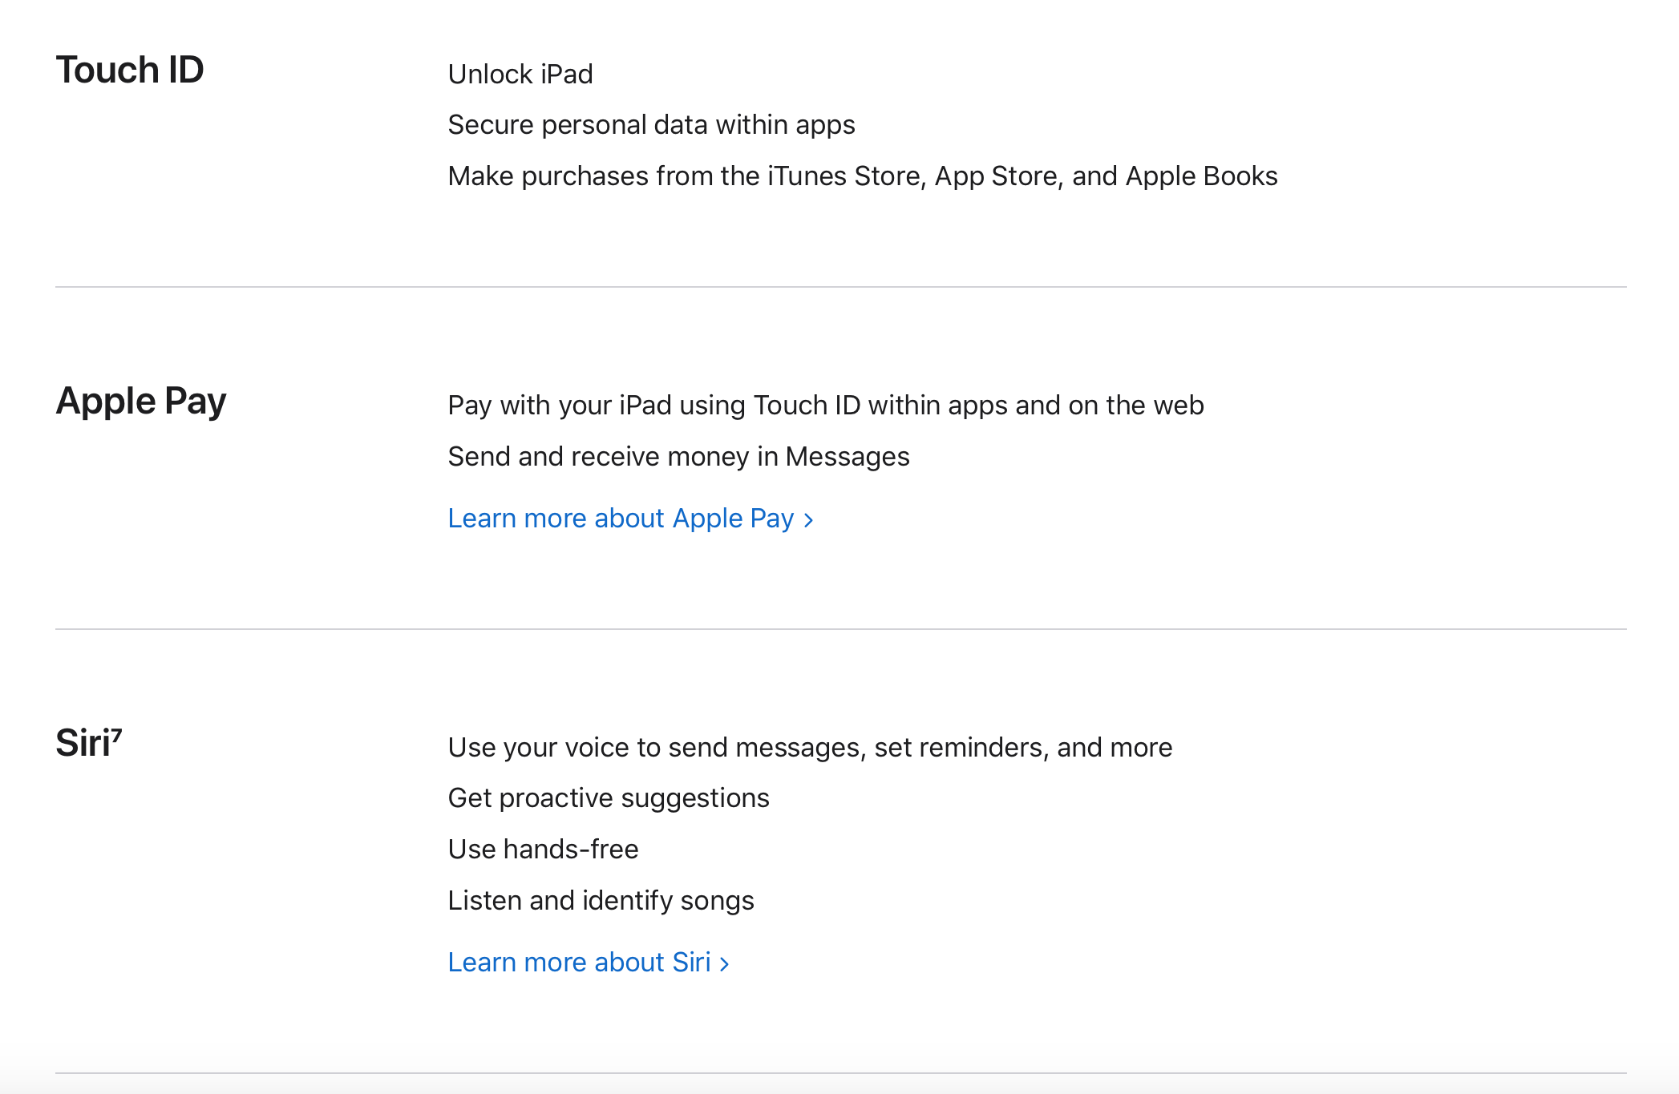
Task: Click the chevron after the Siri link
Action: coord(725,963)
